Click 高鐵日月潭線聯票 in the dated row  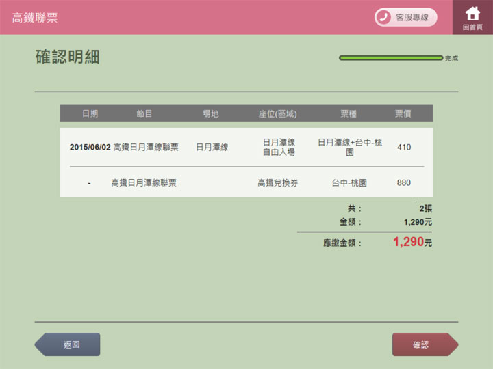pyautogui.click(x=146, y=147)
